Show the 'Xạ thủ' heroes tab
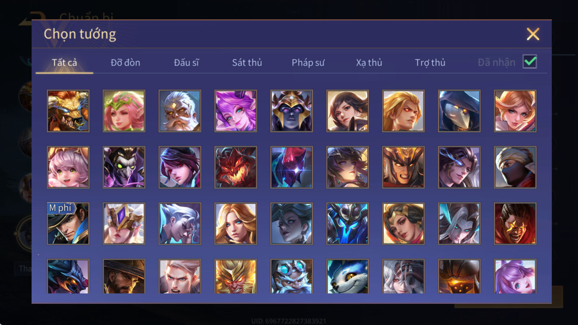Viewport: 578px width, 325px height. [369, 62]
